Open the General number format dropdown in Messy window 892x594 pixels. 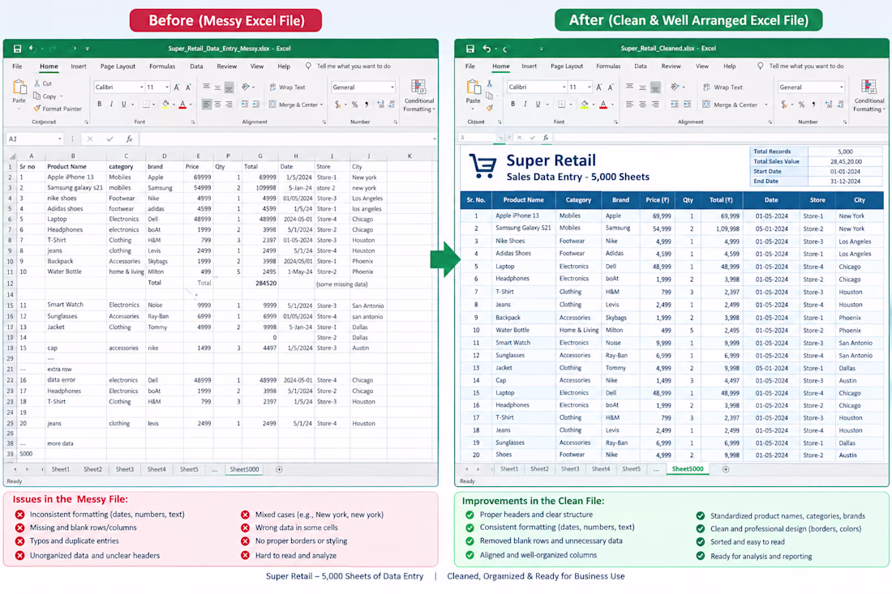392,88
